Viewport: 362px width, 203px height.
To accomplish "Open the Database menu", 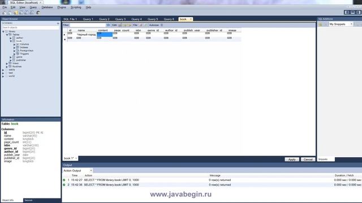I will coord(47,7).
